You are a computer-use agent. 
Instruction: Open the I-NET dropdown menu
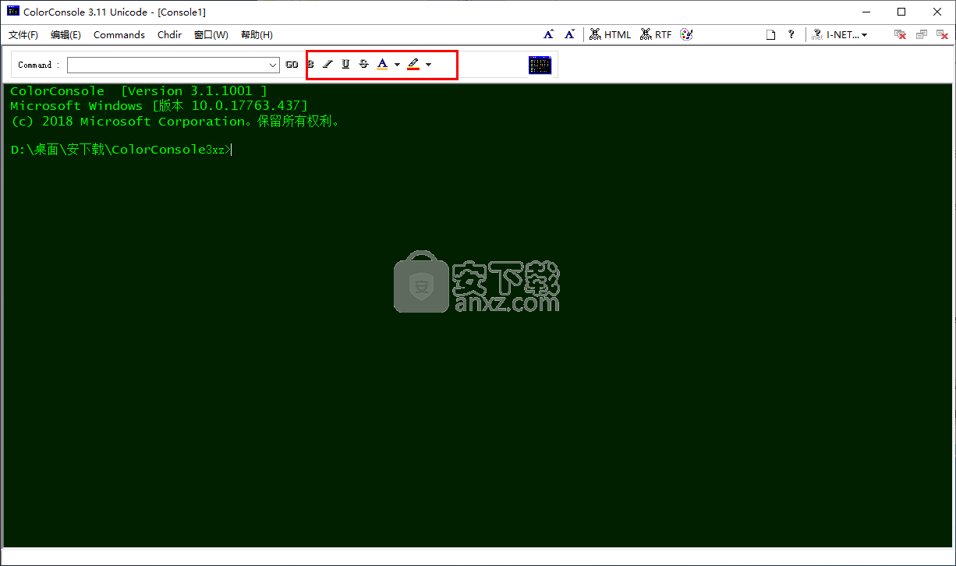[x=840, y=34]
